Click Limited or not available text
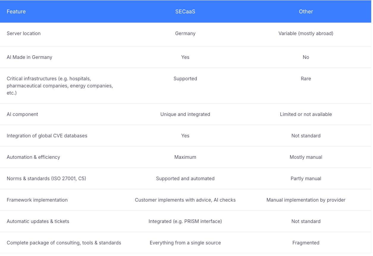Image resolution: width=373 pixels, height=256 pixels. 306,114
